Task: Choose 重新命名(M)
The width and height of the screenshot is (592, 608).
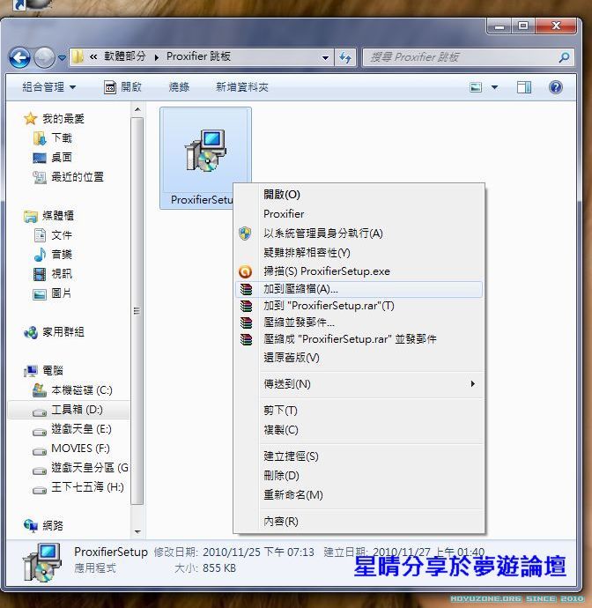Action: point(359,495)
